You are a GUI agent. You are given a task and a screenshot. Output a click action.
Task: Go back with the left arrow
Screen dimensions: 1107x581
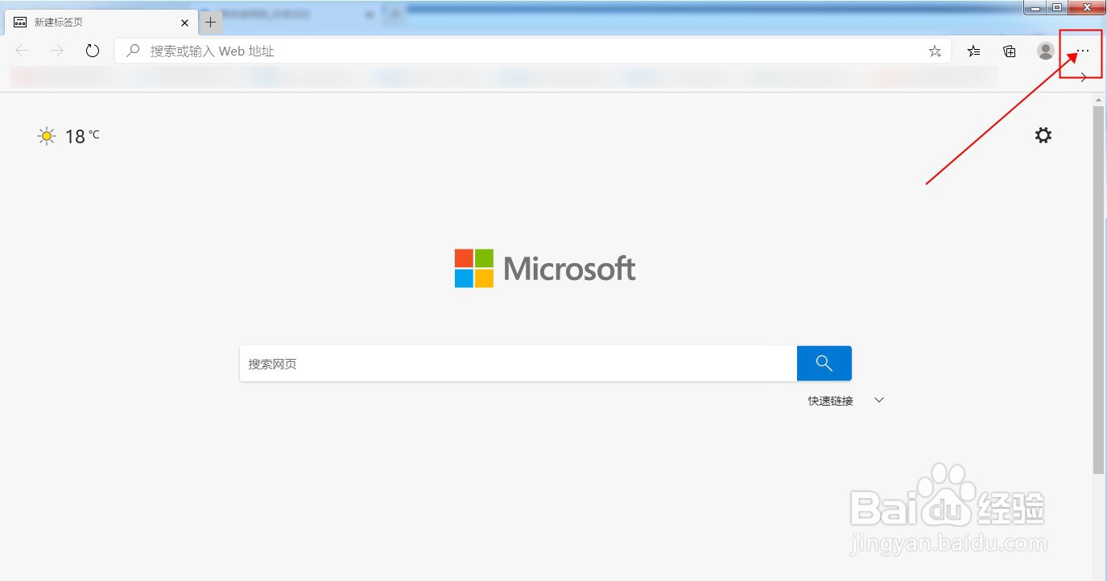22,51
